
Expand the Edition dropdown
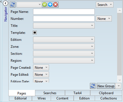pyautogui.click(x=64, y=40)
